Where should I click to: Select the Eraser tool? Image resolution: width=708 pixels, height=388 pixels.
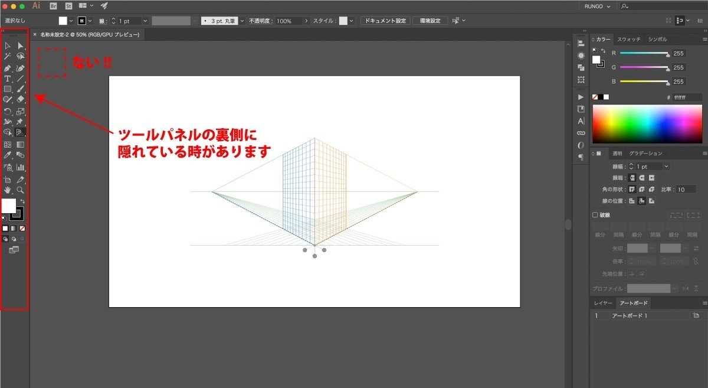[20, 99]
